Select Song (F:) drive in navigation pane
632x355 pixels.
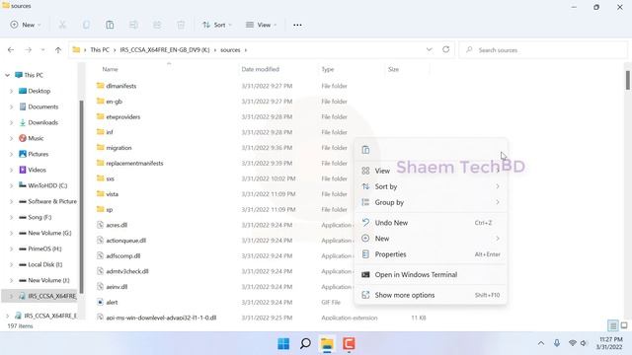click(x=39, y=217)
